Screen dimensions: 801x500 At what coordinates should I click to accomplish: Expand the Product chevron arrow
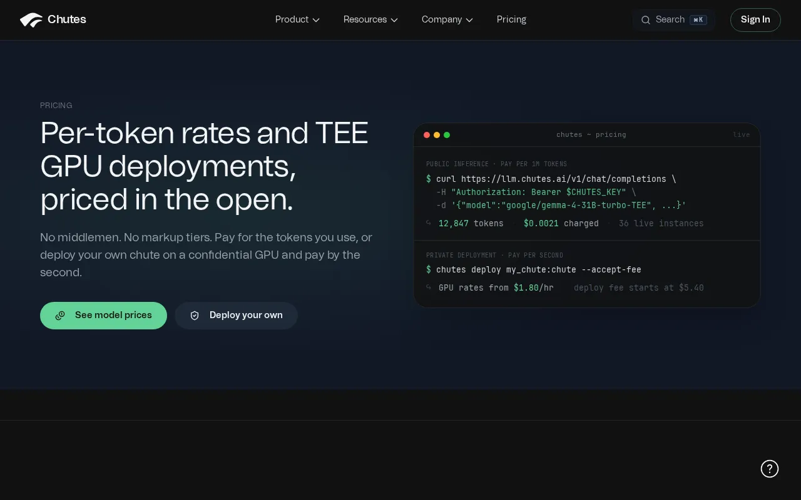[x=316, y=20]
